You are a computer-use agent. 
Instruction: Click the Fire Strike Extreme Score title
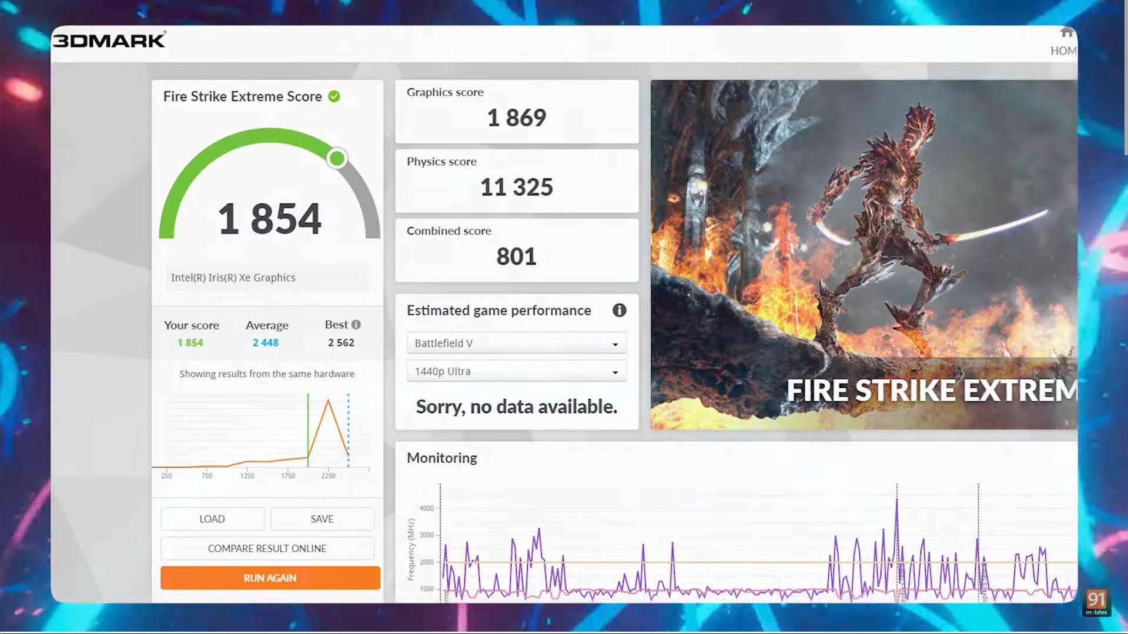tap(243, 96)
